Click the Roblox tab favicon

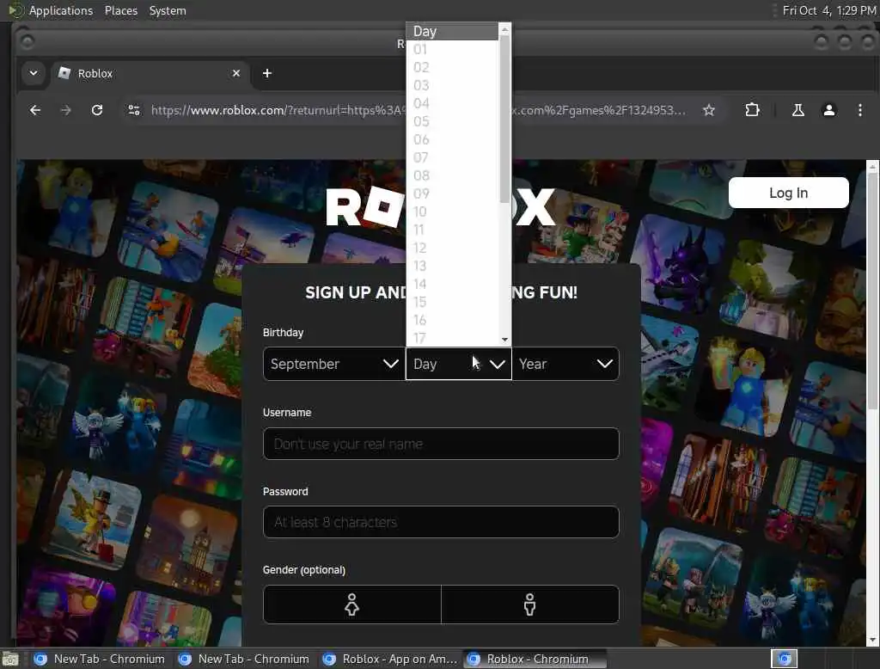tap(64, 73)
